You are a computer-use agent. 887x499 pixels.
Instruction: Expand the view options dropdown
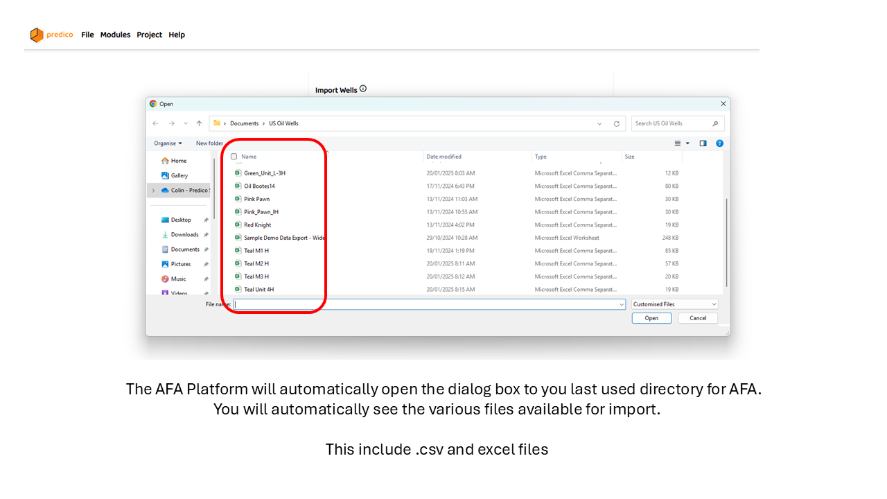tap(687, 143)
